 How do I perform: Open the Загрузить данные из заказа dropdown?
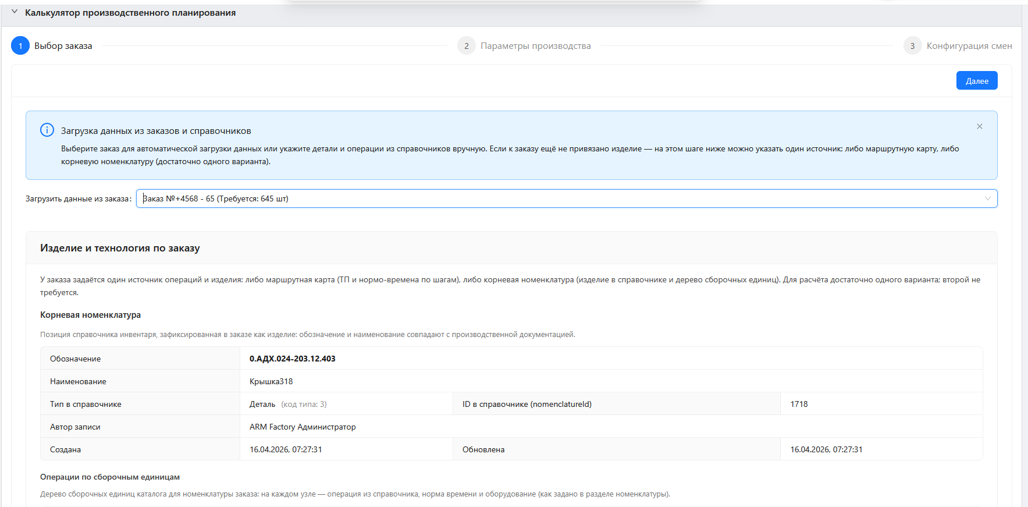click(x=567, y=198)
